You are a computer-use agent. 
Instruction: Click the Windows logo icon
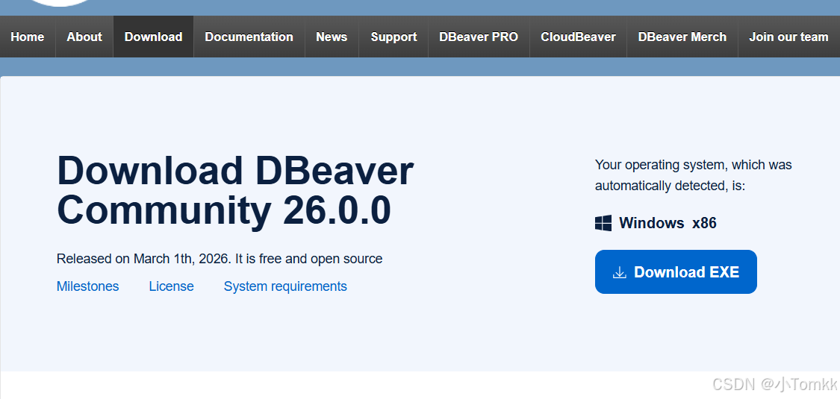pos(603,223)
